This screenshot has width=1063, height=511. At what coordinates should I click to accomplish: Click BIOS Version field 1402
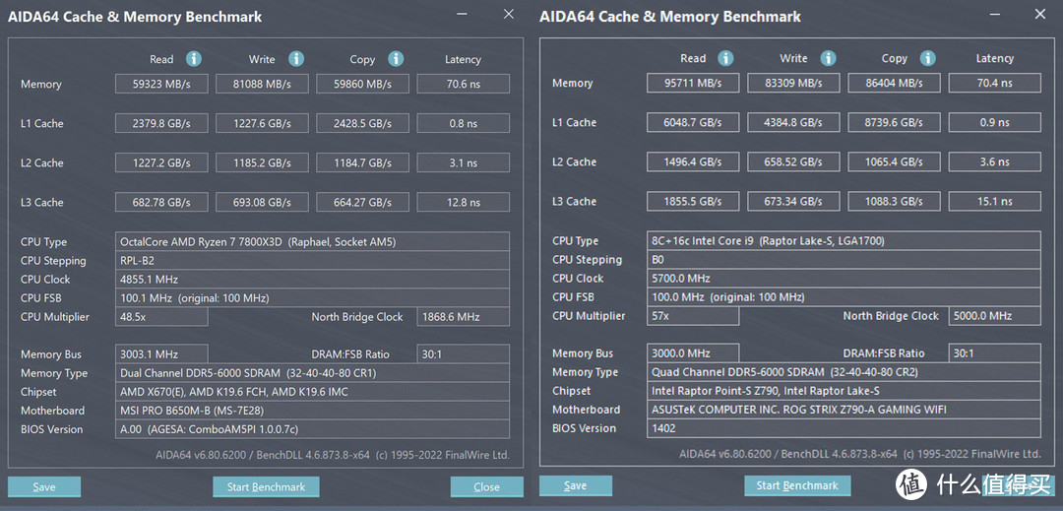(x=844, y=428)
